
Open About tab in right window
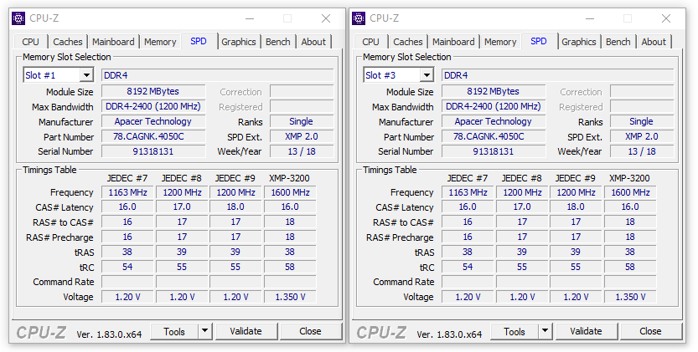(654, 42)
